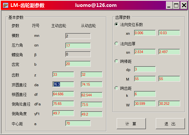Screen dimensions: 189x135
Task: Click the W field showing 30.252
Action: [x=169, y=104]
